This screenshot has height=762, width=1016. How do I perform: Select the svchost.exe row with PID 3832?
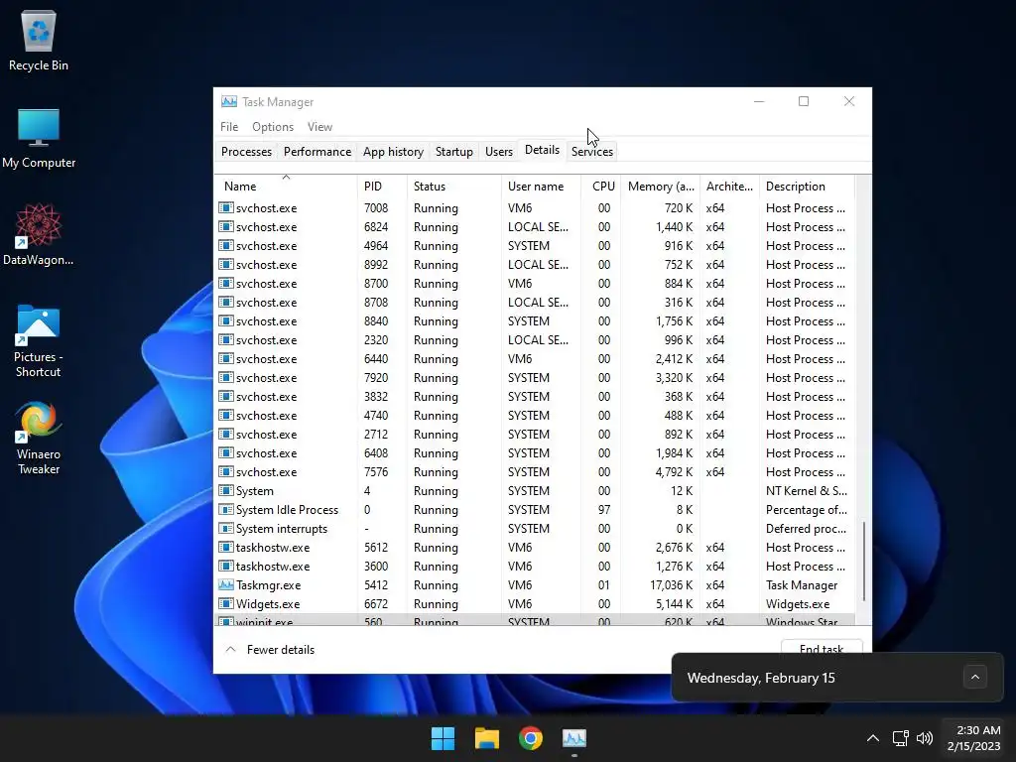[x=535, y=397]
